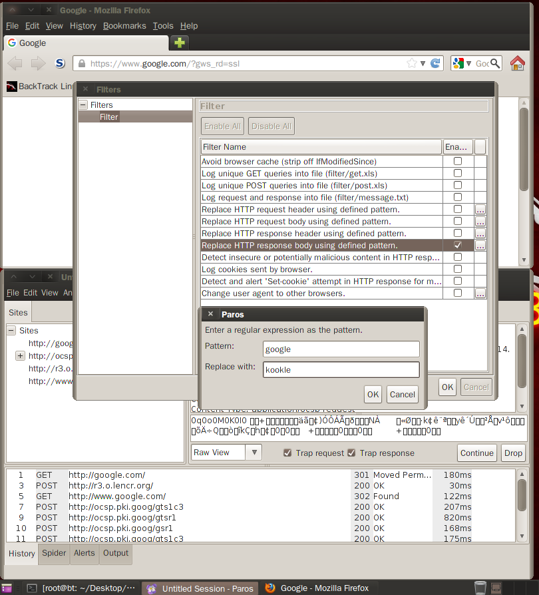
Task: Click BackTrack Linux bookmark icon
Action: click(x=12, y=87)
